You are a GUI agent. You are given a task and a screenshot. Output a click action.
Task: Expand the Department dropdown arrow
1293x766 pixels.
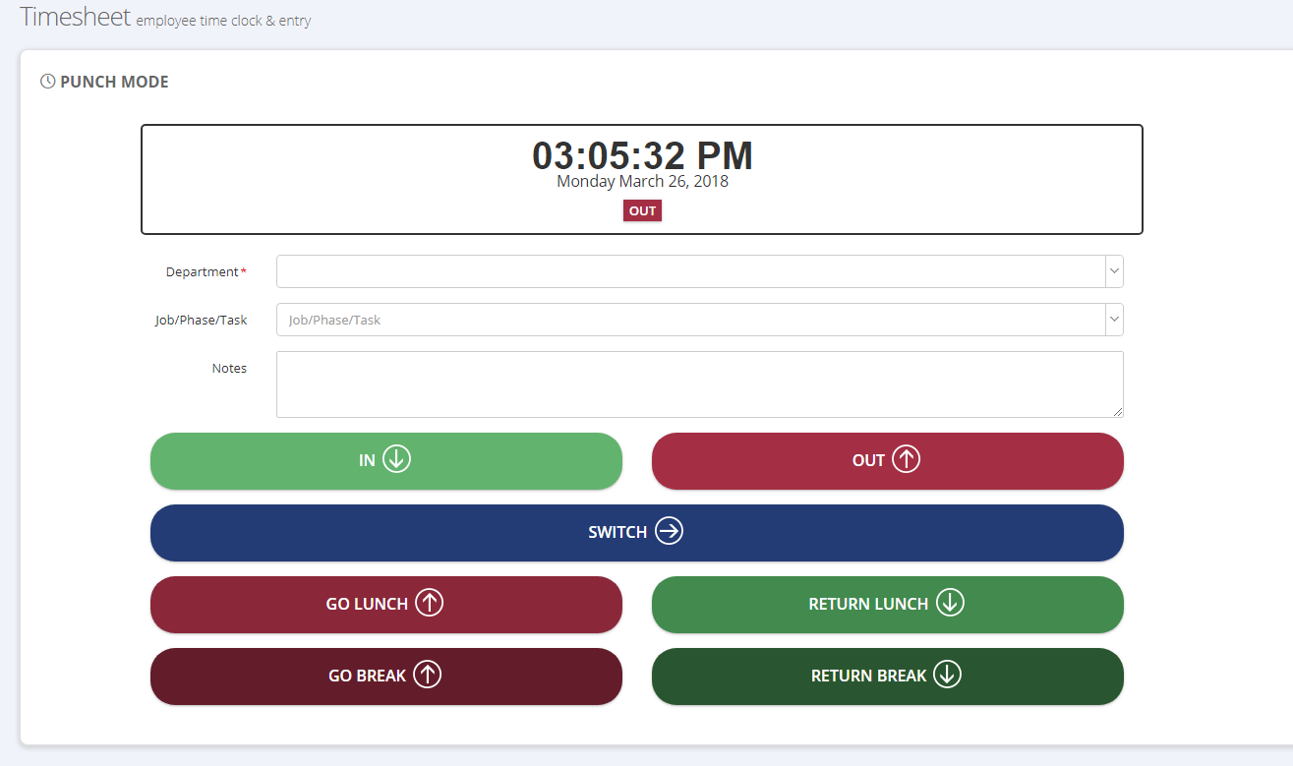1113,271
